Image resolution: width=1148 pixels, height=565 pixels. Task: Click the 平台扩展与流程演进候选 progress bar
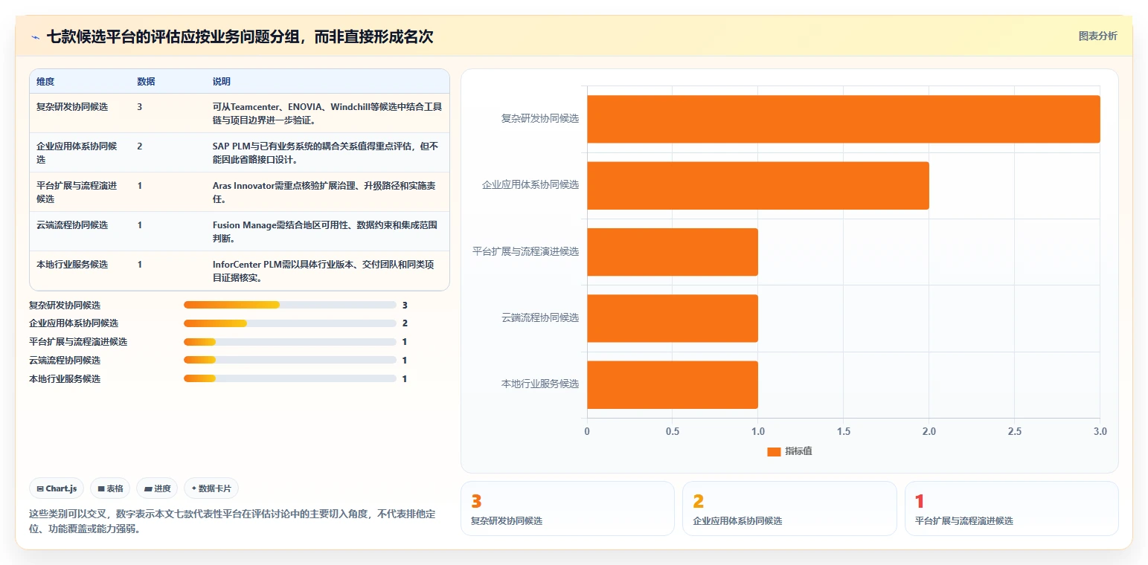click(290, 342)
